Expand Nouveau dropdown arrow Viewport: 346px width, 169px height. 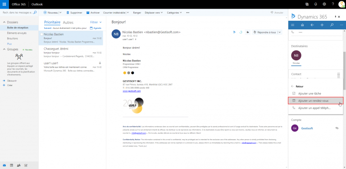pos(60,13)
